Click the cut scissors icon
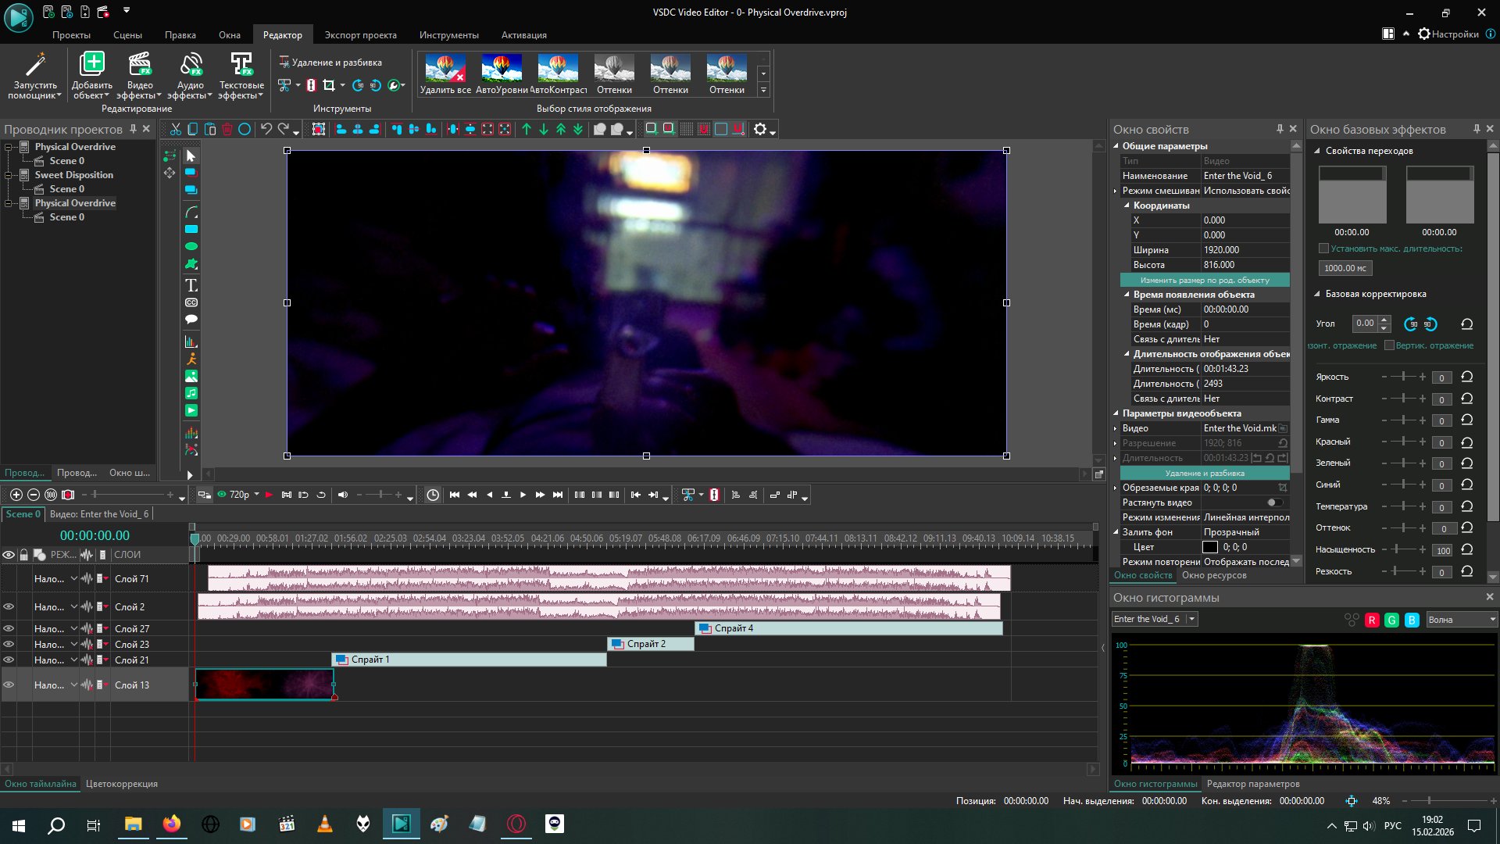Viewport: 1500px width, 844px height. pyautogui.click(x=176, y=129)
